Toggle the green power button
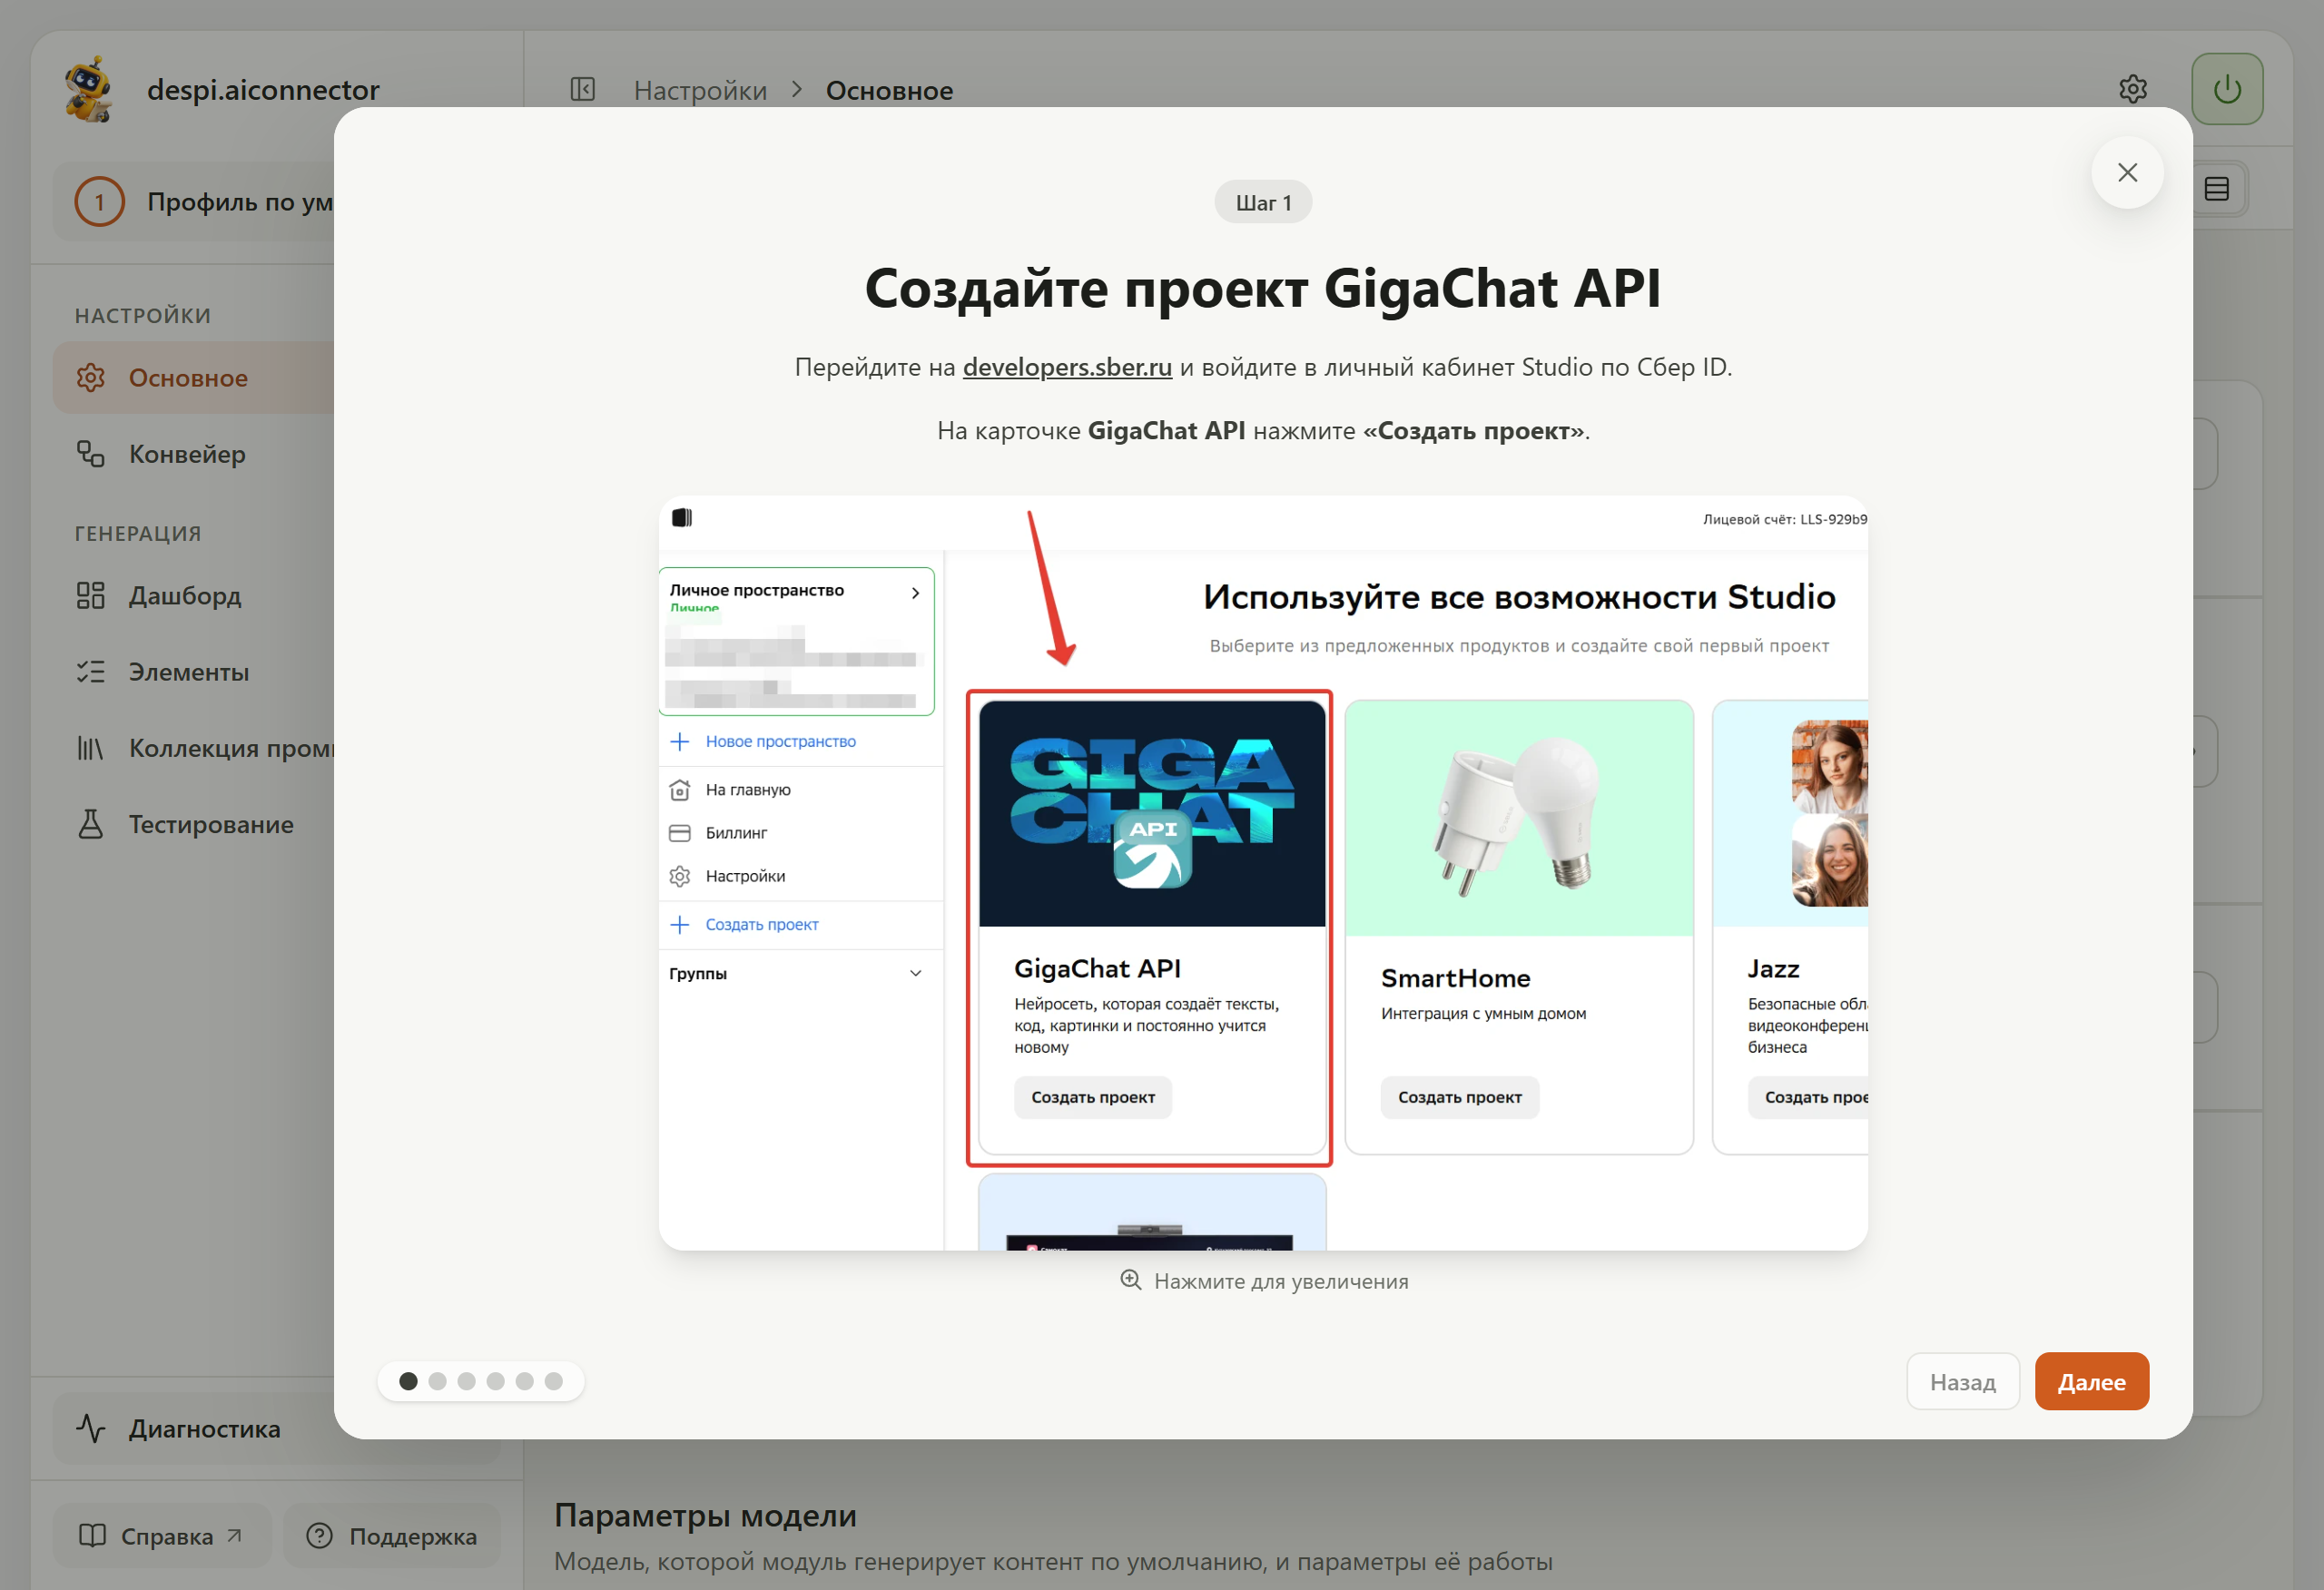2324x1590 pixels. (2227, 89)
